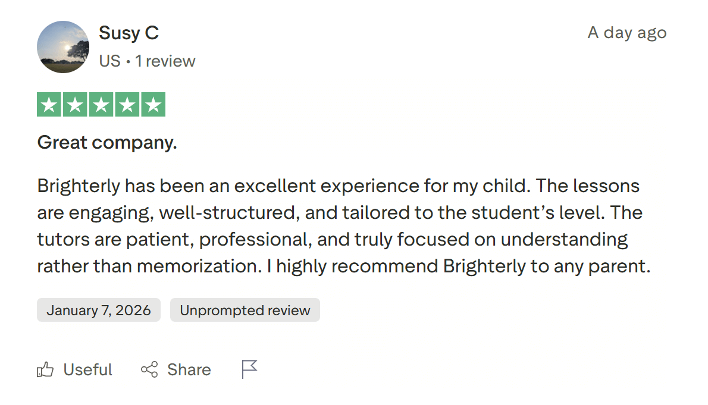708x405 pixels.
Task: Open Susy C's profile link
Action: (x=129, y=33)
